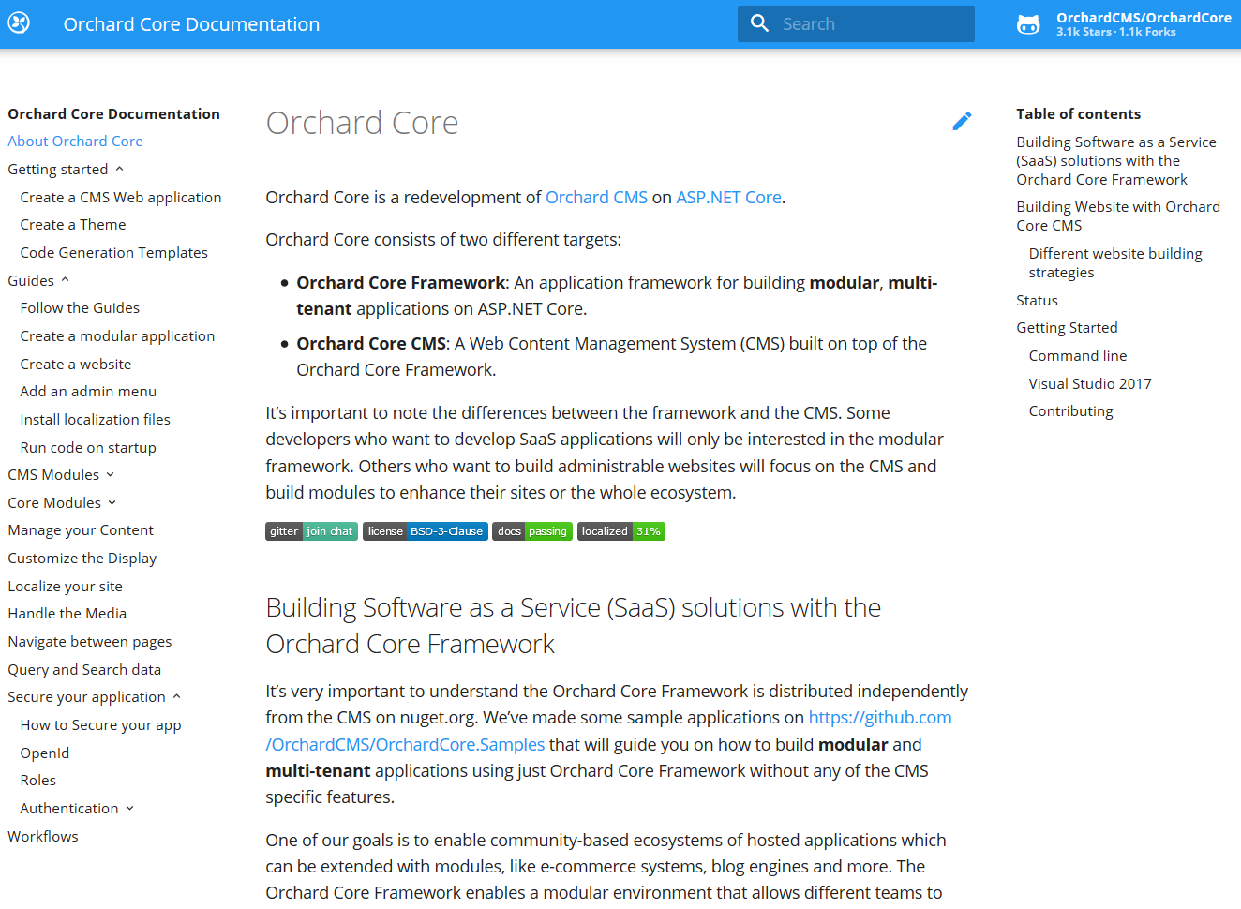Image resolution: width=1241 pixels, height=909 pixels.
Task: Open Localize your site page
Action: (x=65, y=587)
